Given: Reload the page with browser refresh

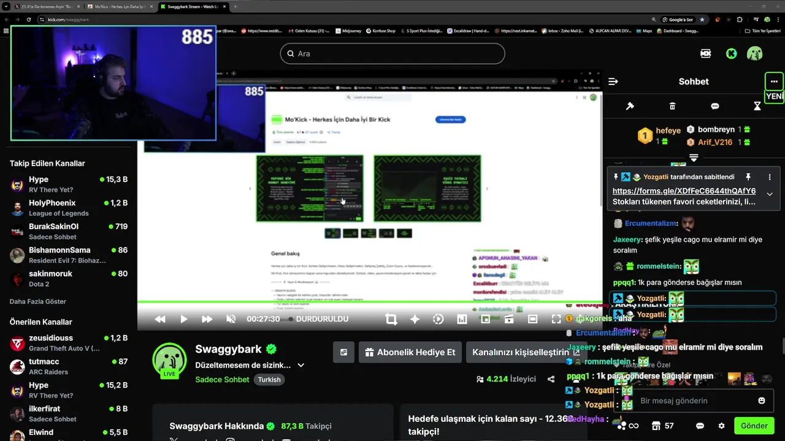Looking at the screenshot, I should pos(29,20).
